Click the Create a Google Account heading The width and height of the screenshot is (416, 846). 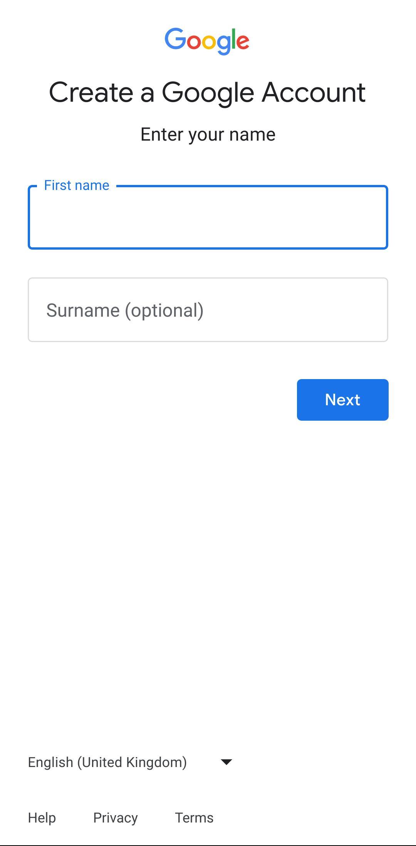click(x=208, y=92)
